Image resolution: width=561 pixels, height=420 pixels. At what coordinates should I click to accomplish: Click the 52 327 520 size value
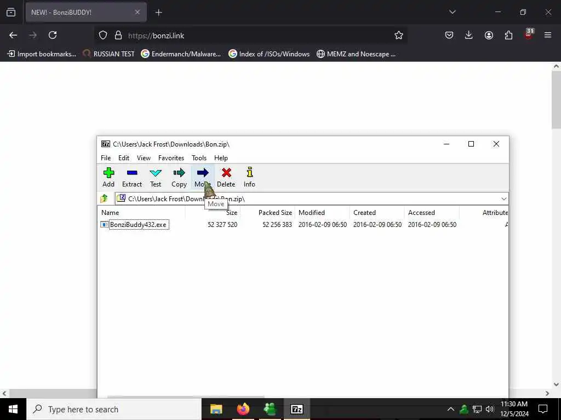[x=222, y=225]
